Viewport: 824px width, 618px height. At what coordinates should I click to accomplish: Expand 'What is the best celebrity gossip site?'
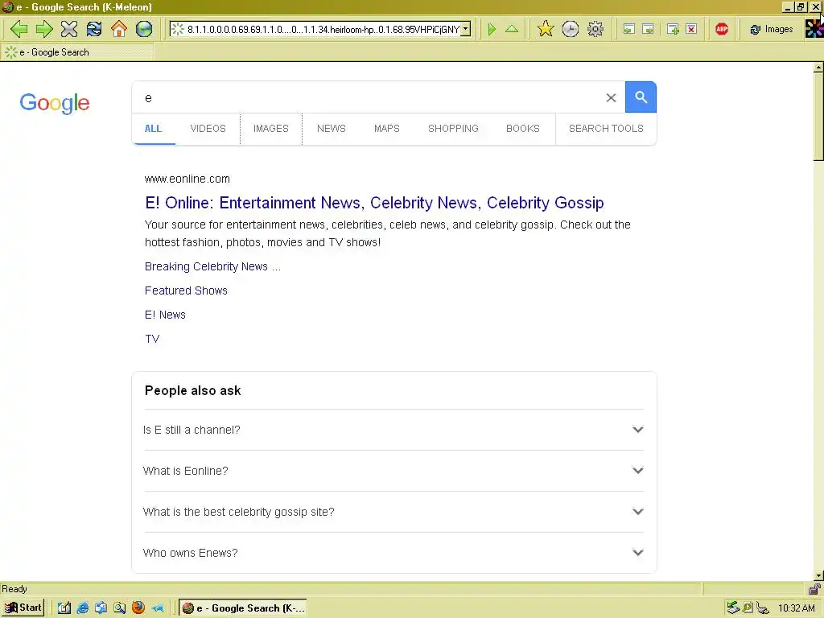(x=394, y=512)
